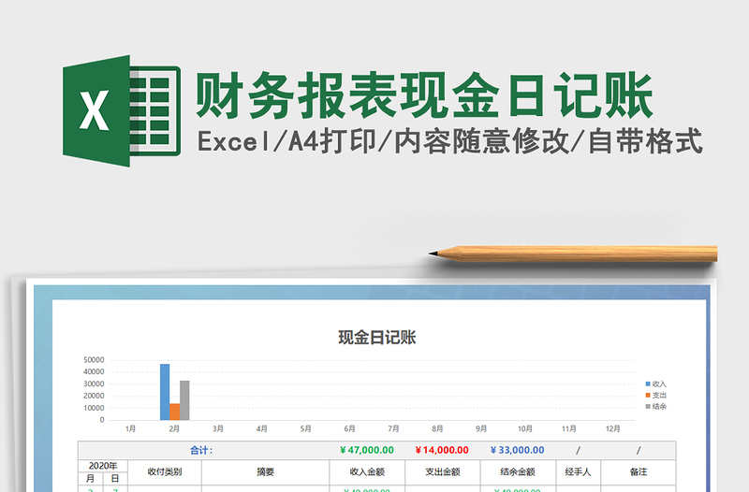Click the 3月 axis label
749x492 pixels.
(218, 428)
